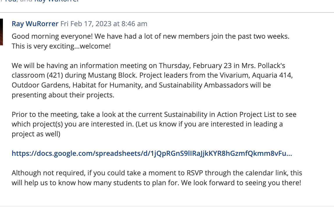Open Ray WuRorrer's profile from post header

point(35,24)
